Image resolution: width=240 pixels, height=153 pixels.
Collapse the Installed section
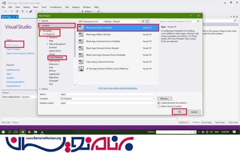[x=40, y=25]
